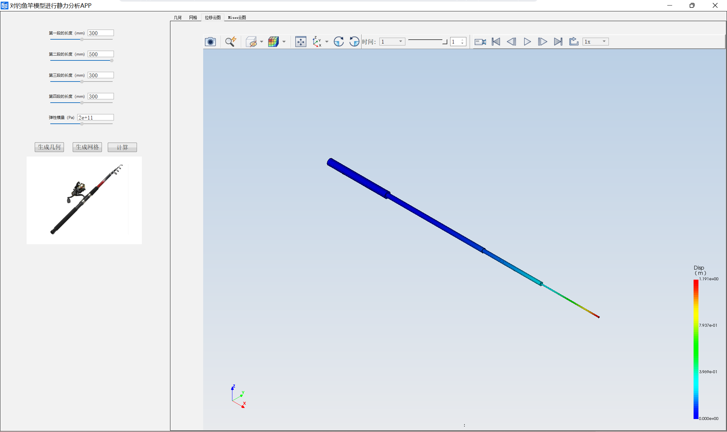Click the Disp color legend bar
This screenshot has height=432, width=727.
[x=696, y=349]
